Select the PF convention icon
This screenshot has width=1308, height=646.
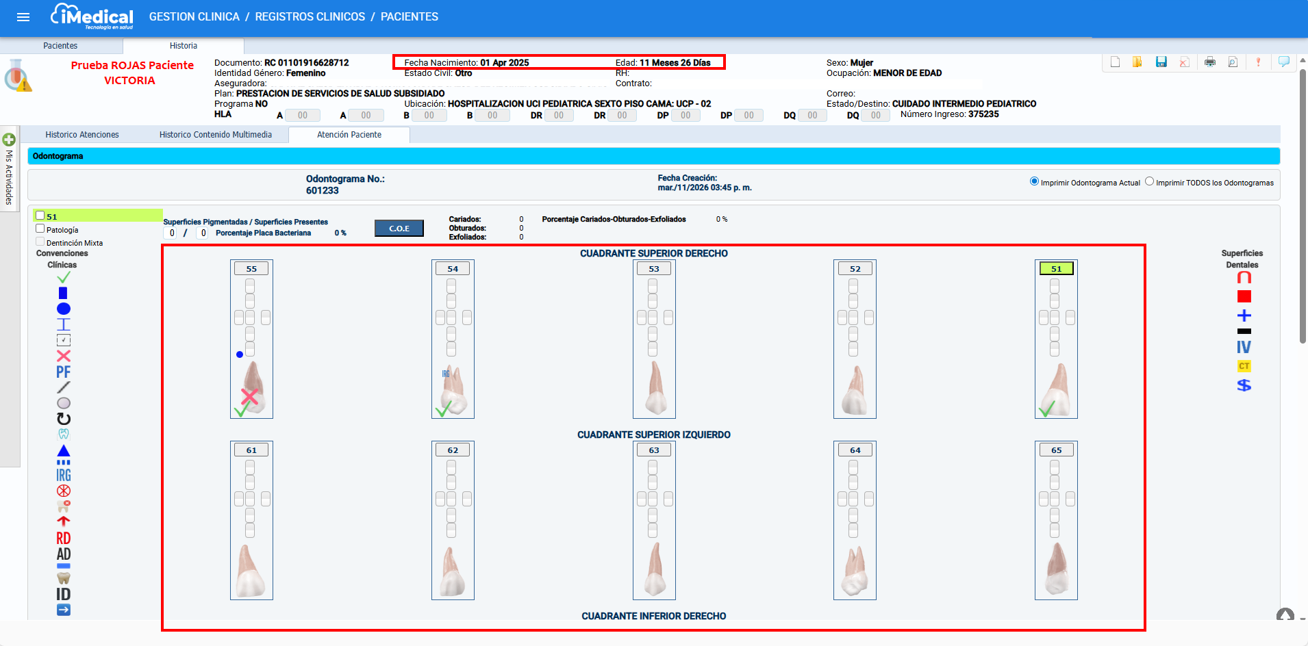point(64,372)
